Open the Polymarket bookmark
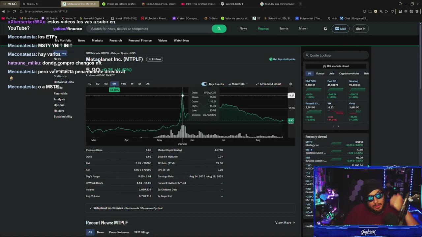 [309, 18]
